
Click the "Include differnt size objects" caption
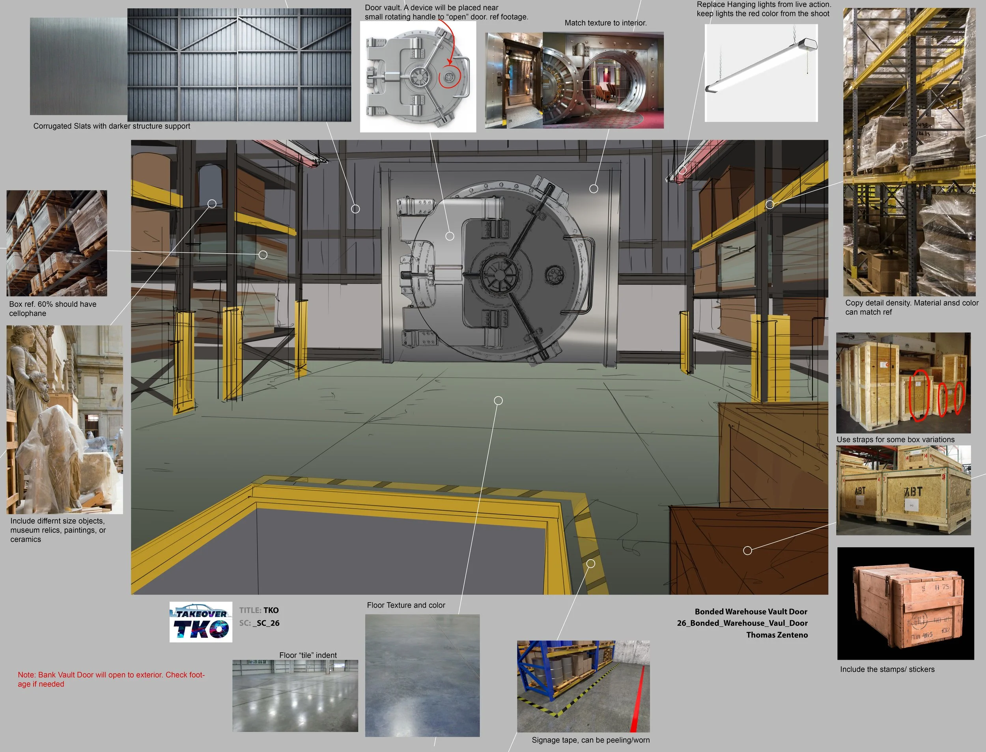[58, 530]
